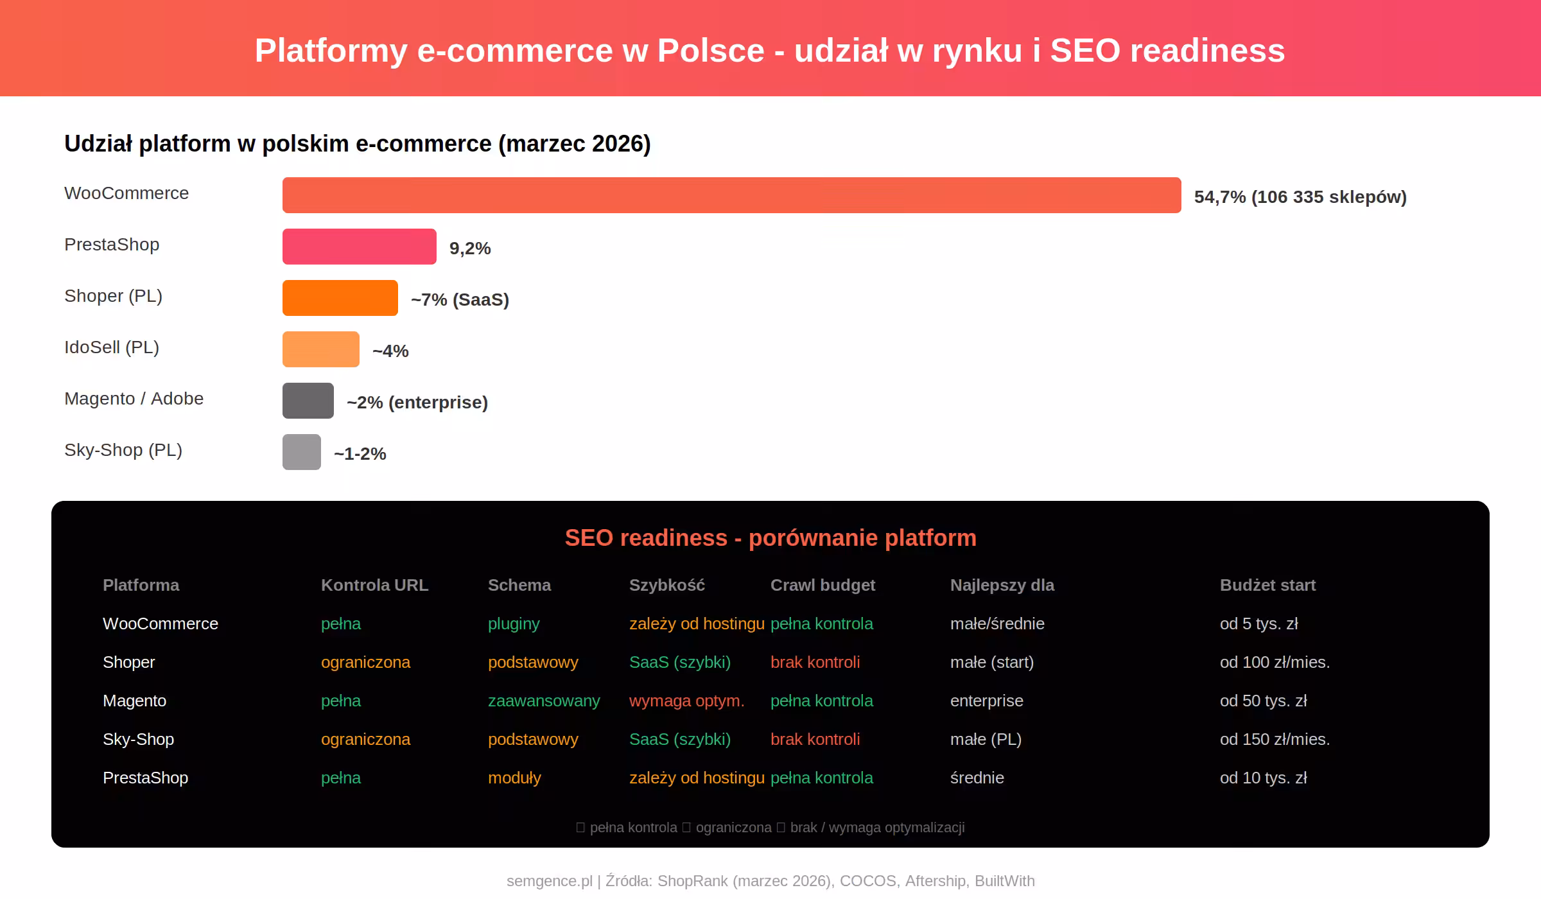Click the 'IdoSell (PL)' chart label
The height and width of the screenshot is (899, 1541).
pos(112,347)
